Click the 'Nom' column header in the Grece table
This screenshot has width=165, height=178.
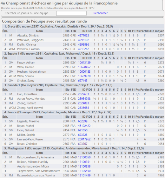click(x=39, y=31)
